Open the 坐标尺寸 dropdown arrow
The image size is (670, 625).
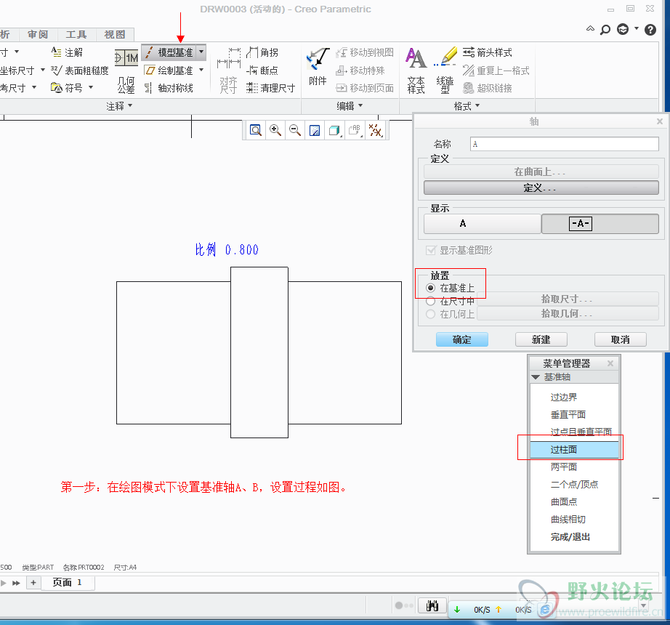point(42,70)
